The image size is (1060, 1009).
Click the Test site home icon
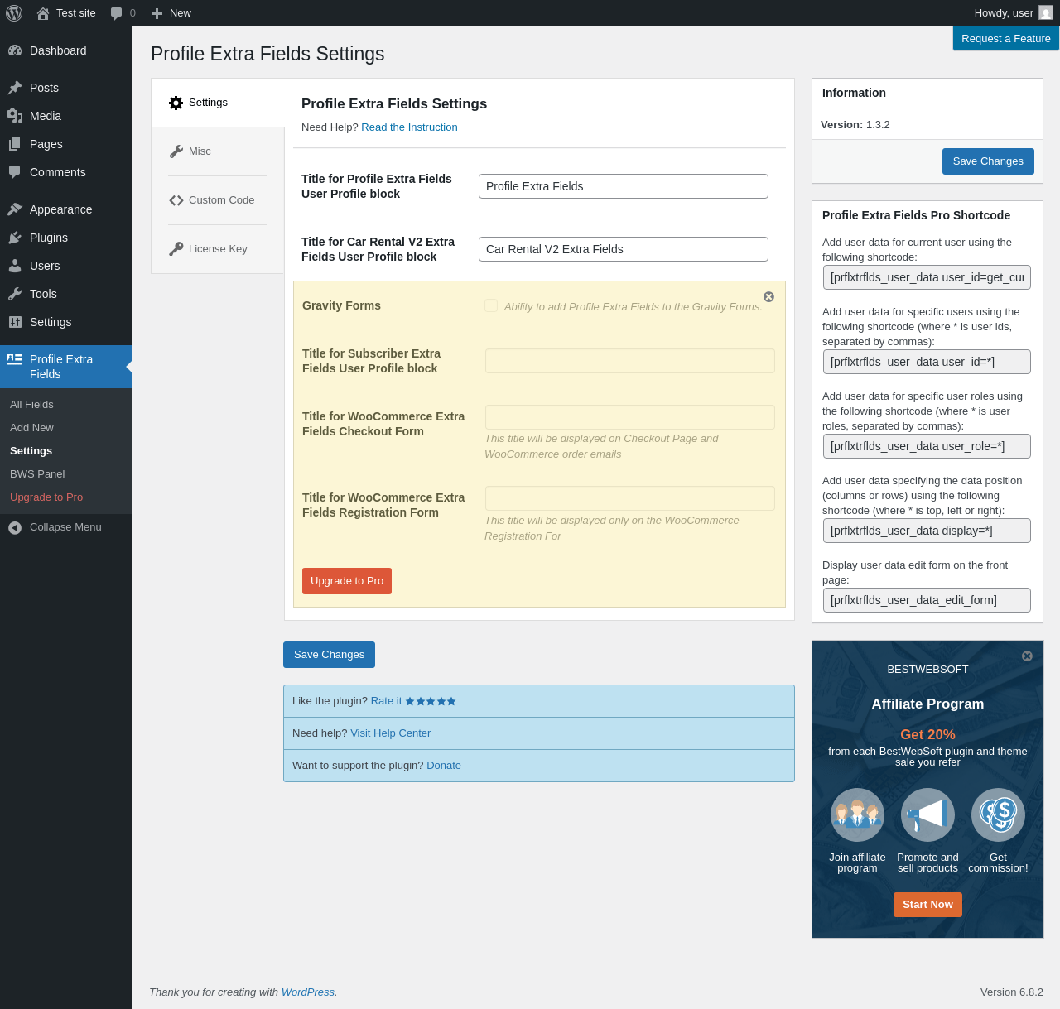click(43, 13)
